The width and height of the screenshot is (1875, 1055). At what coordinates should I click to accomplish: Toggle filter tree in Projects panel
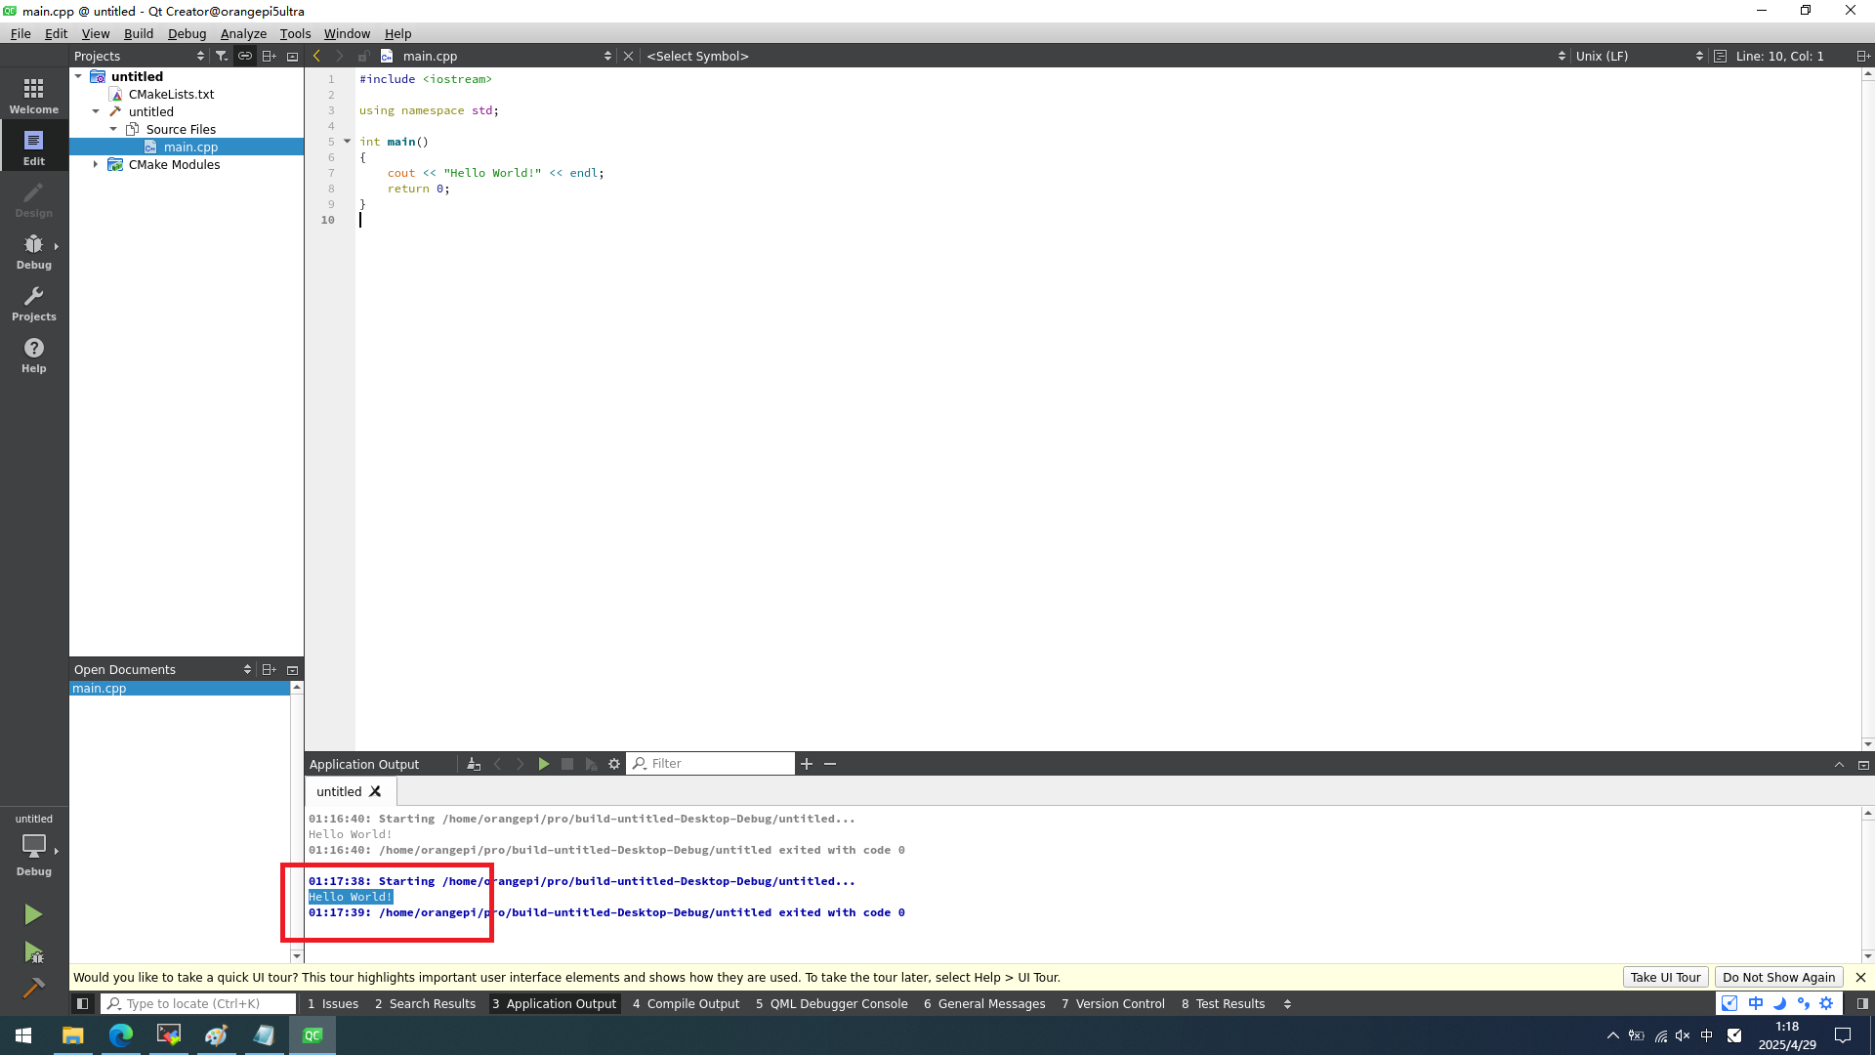(x=222, y=56)
